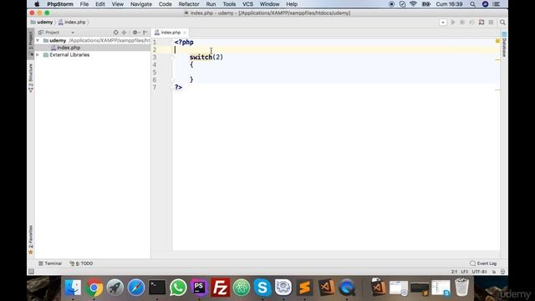
Task: Click fold marker at switch line
Action: point(173,57)
